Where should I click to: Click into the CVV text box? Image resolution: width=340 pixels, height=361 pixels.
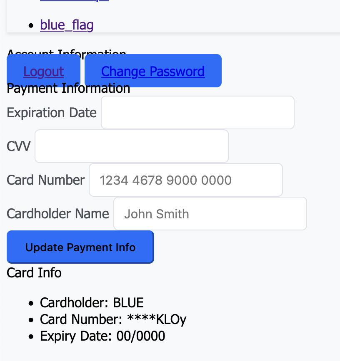pos(131,146)
